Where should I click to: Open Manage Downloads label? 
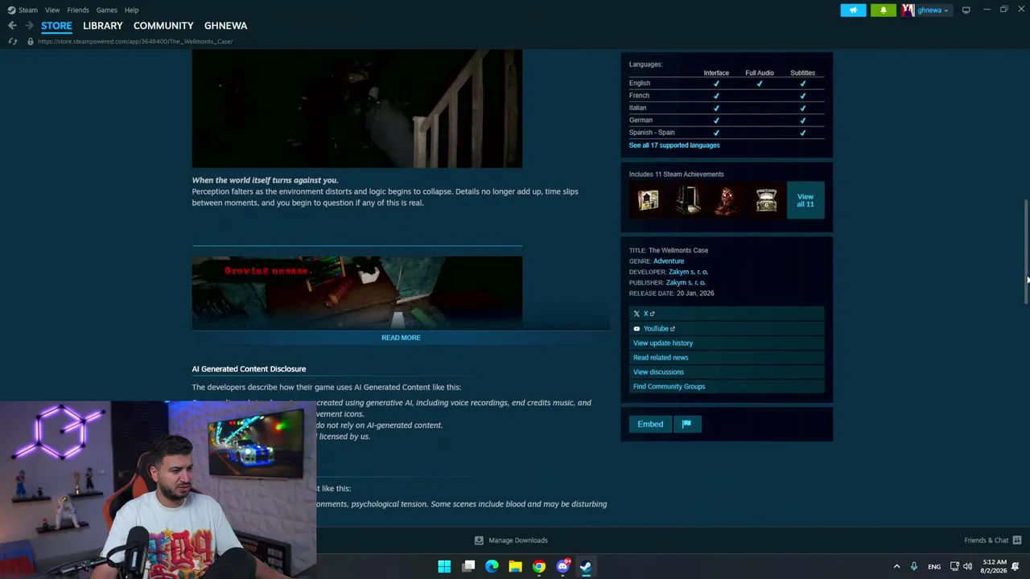[x=518, y=540]
